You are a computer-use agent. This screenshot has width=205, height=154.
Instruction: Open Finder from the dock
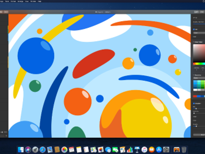(21, 150)
